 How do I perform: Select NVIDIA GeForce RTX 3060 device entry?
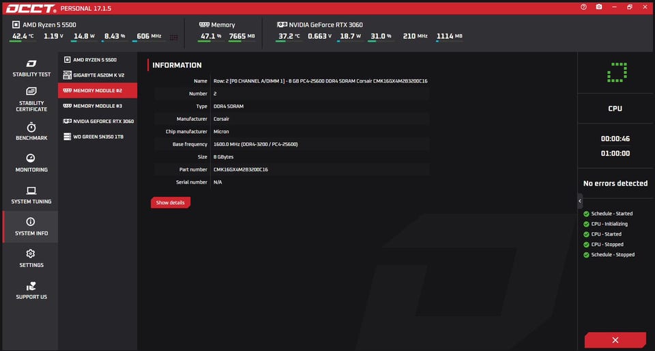[98, 121]
